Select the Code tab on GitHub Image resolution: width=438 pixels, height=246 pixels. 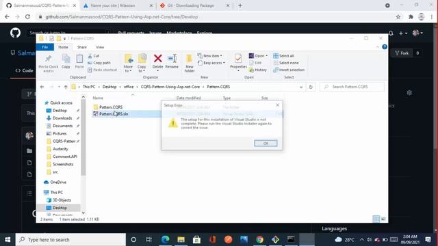[25, 70]
